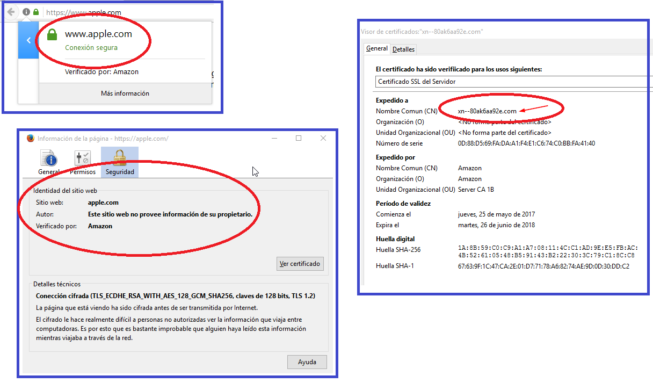Switch to the Detalles tab in the certificate viewer

(x=403, y=49)
